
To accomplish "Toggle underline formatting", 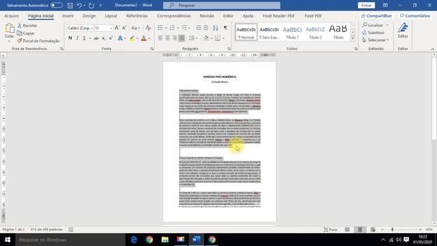I will pos(84,38).
